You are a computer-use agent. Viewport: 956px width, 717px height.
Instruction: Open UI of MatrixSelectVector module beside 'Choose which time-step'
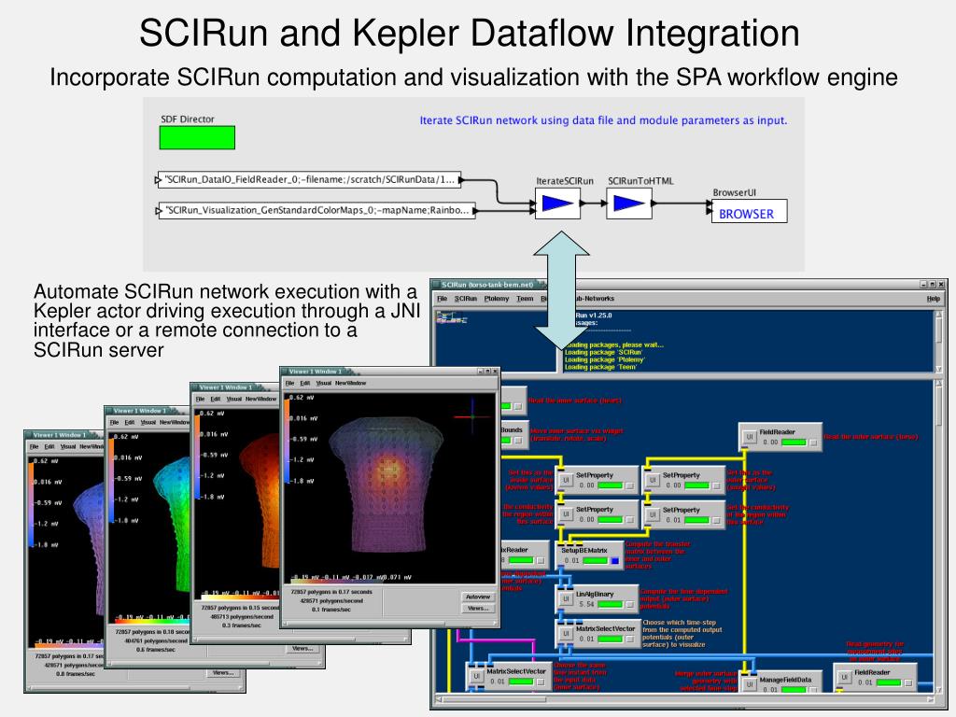pyautogui.click(x=566, y=634)
